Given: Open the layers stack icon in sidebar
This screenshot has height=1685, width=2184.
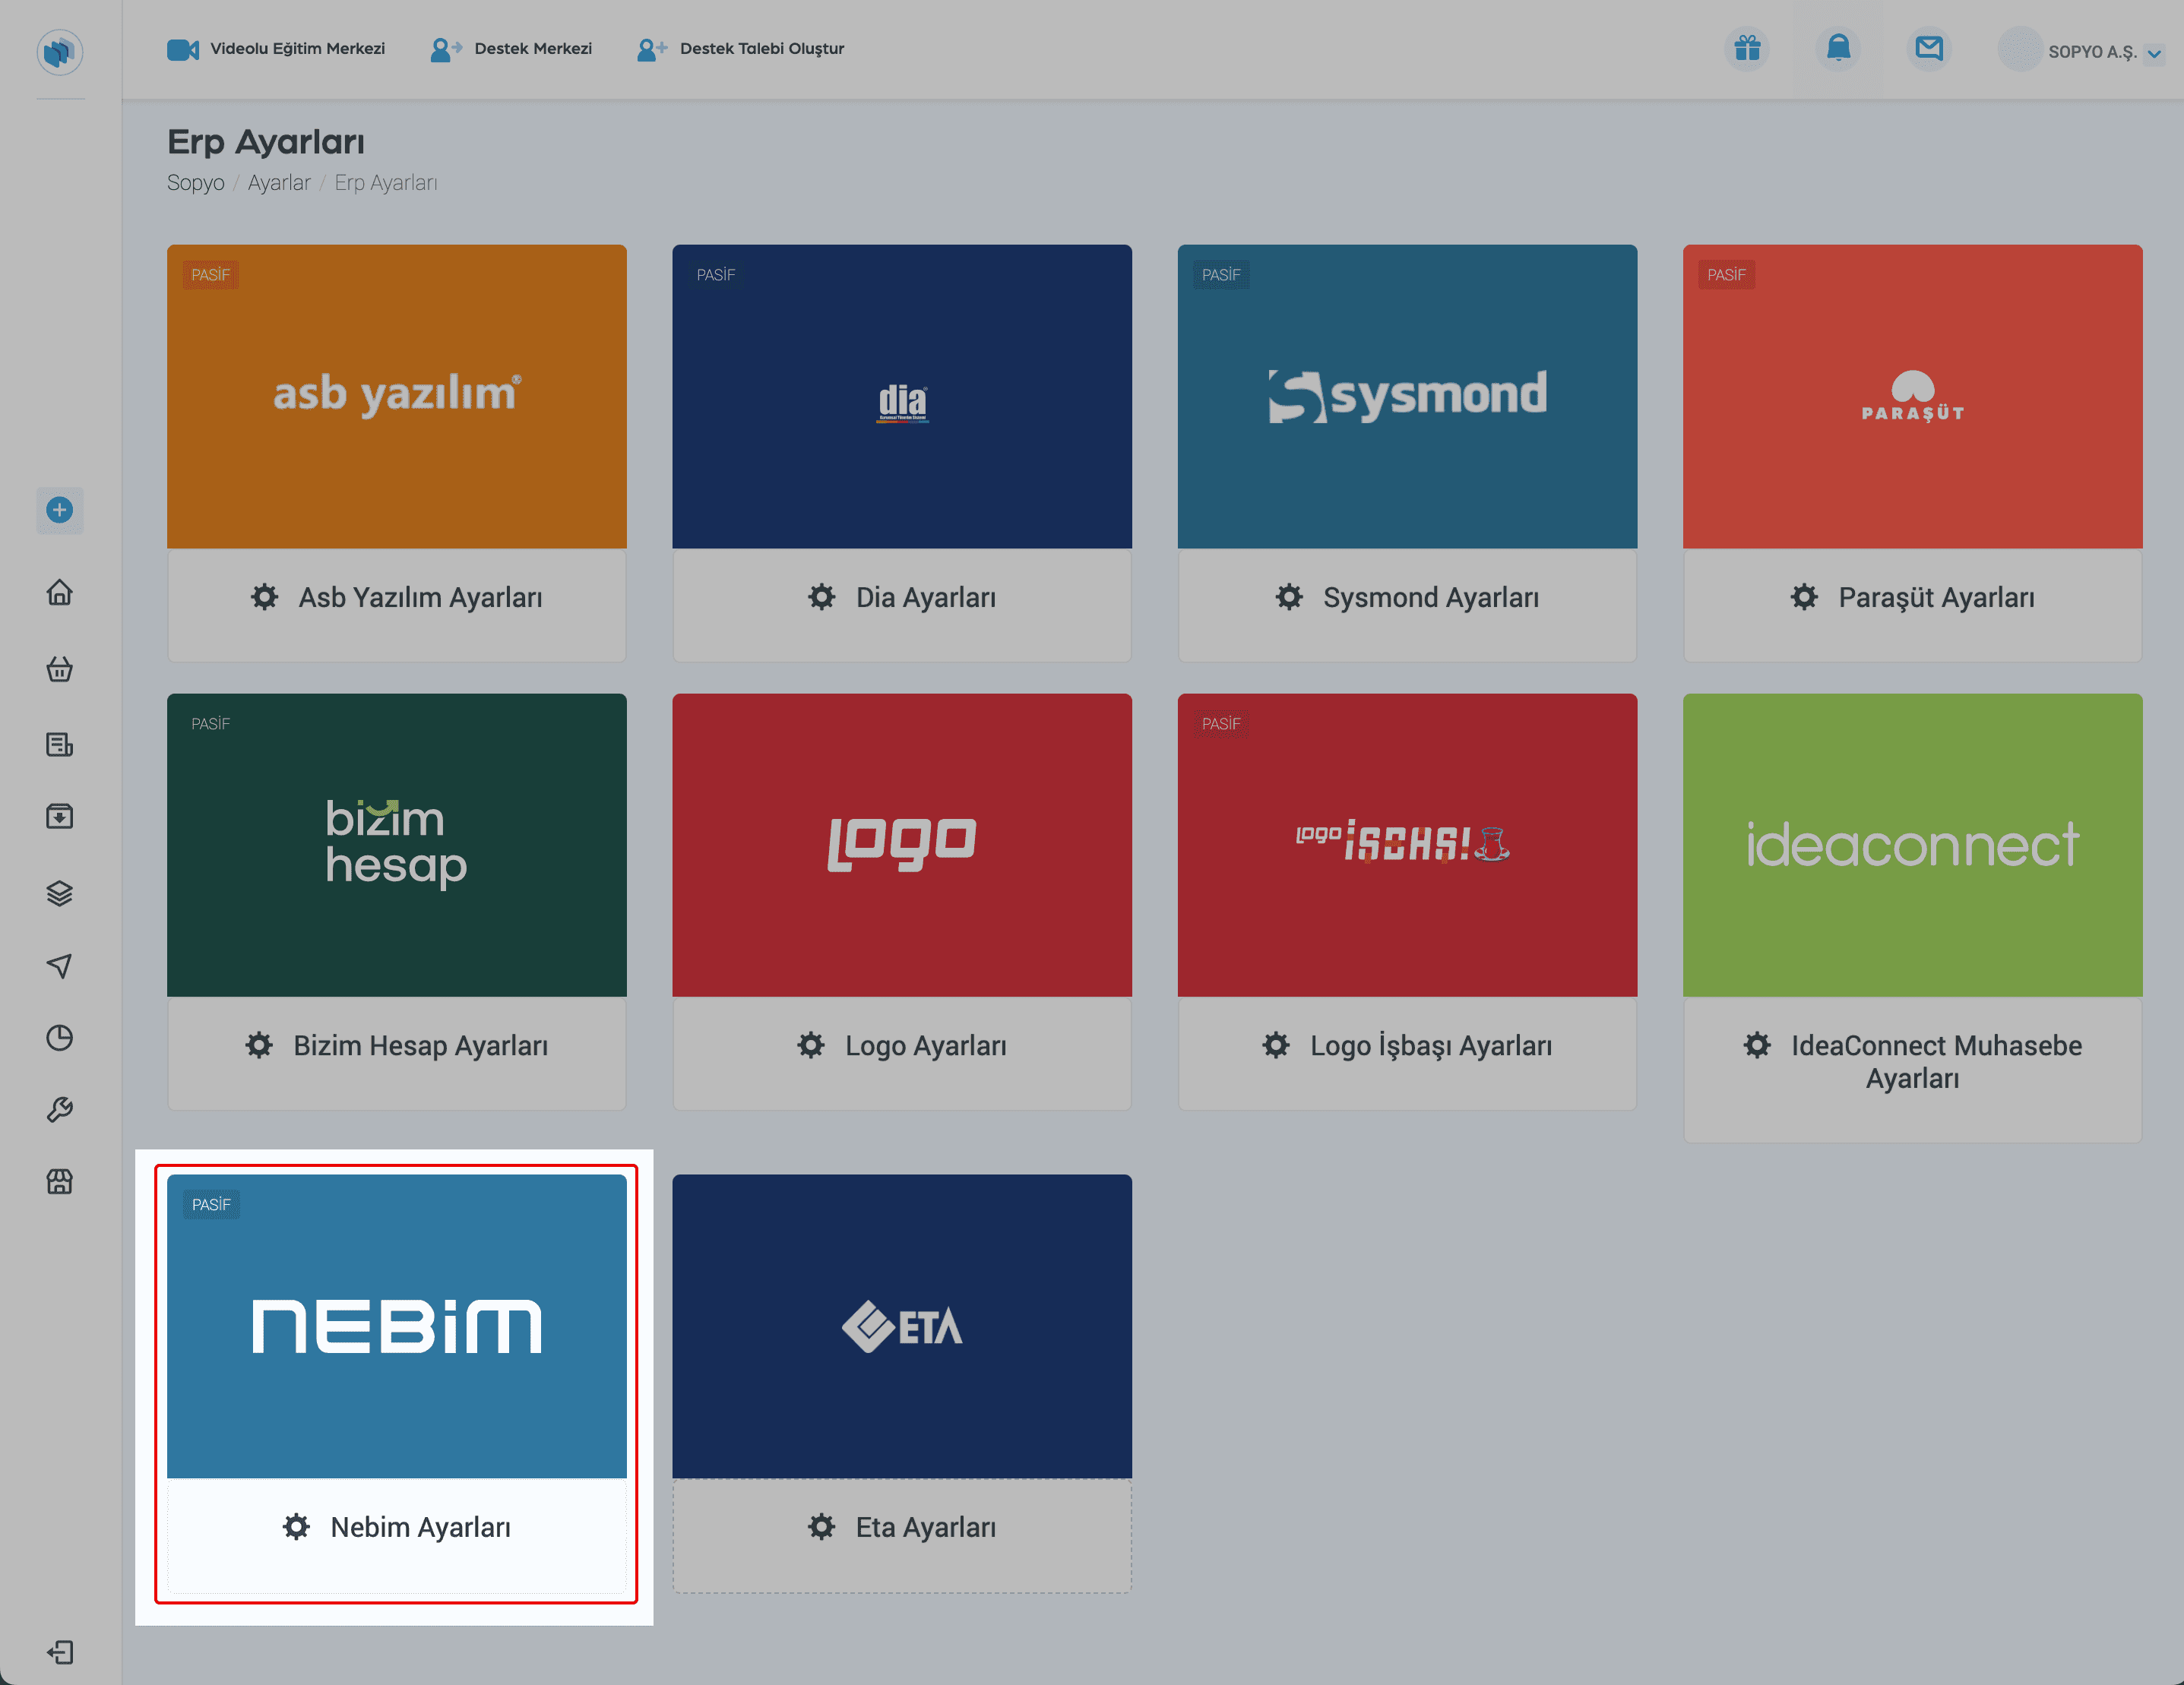Looking at the screenshot, I should point(60,893).
